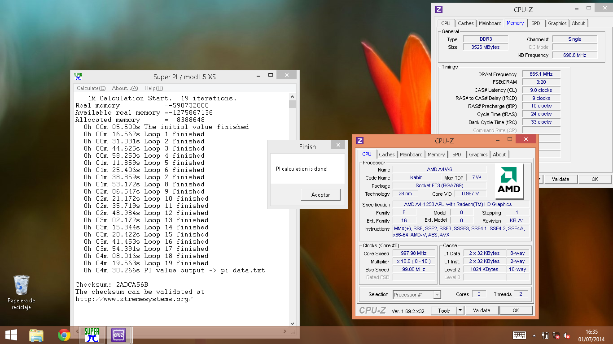Image resolution: width=613 pixels, height=344 pixels.
Task: Open the Tools dropdown arrow in front CPU-Z
Action: point(460,310)
